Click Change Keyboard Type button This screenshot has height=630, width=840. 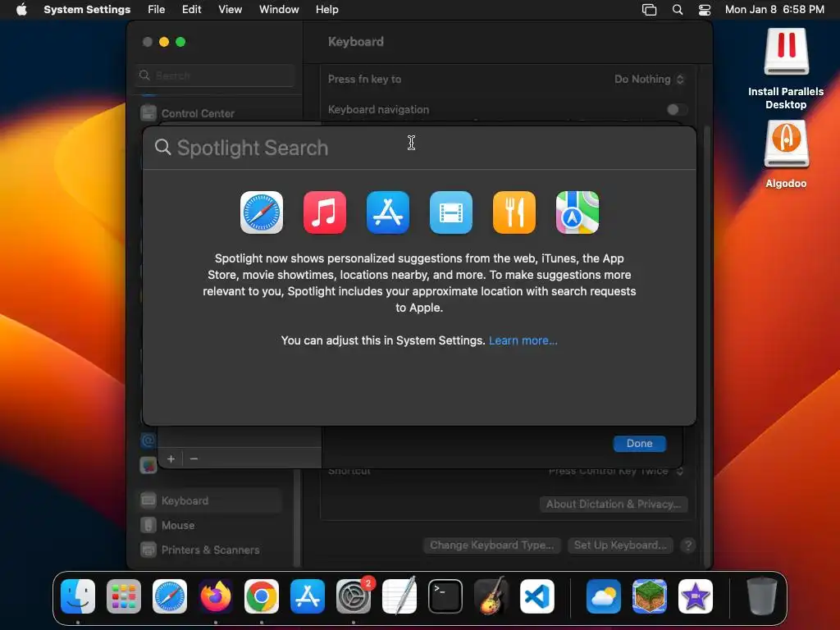pos(492,546)
